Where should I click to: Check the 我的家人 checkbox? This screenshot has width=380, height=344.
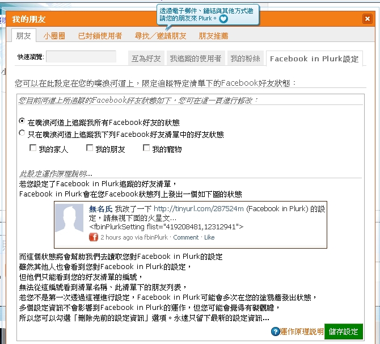click(33, 148)
